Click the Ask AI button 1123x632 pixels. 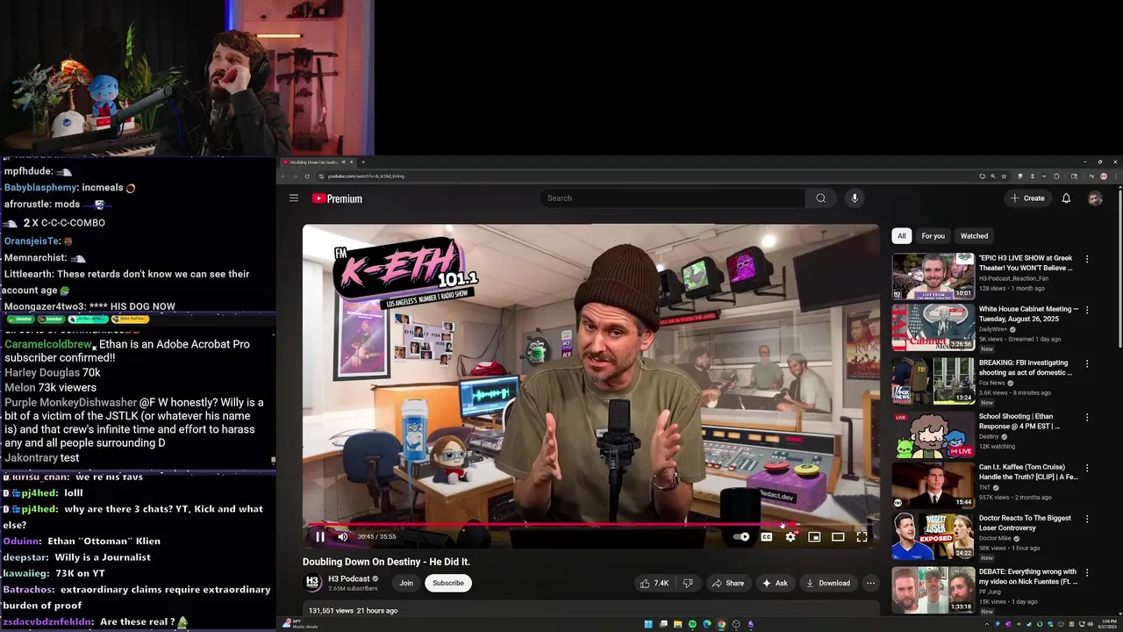775,583
